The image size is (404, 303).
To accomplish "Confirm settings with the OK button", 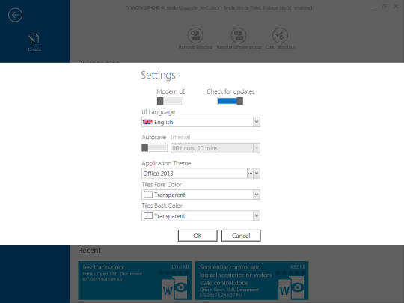I will [198, 236].
